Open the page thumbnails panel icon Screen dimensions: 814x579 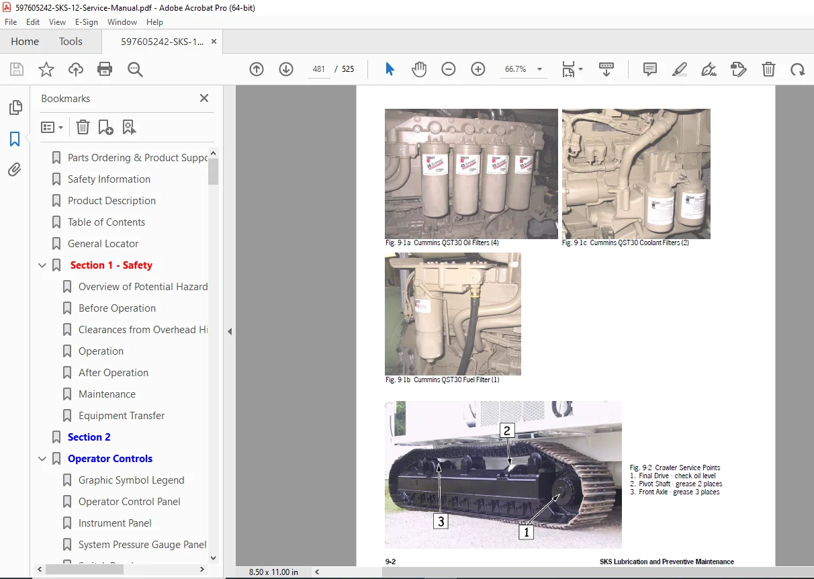click(15, 107)
